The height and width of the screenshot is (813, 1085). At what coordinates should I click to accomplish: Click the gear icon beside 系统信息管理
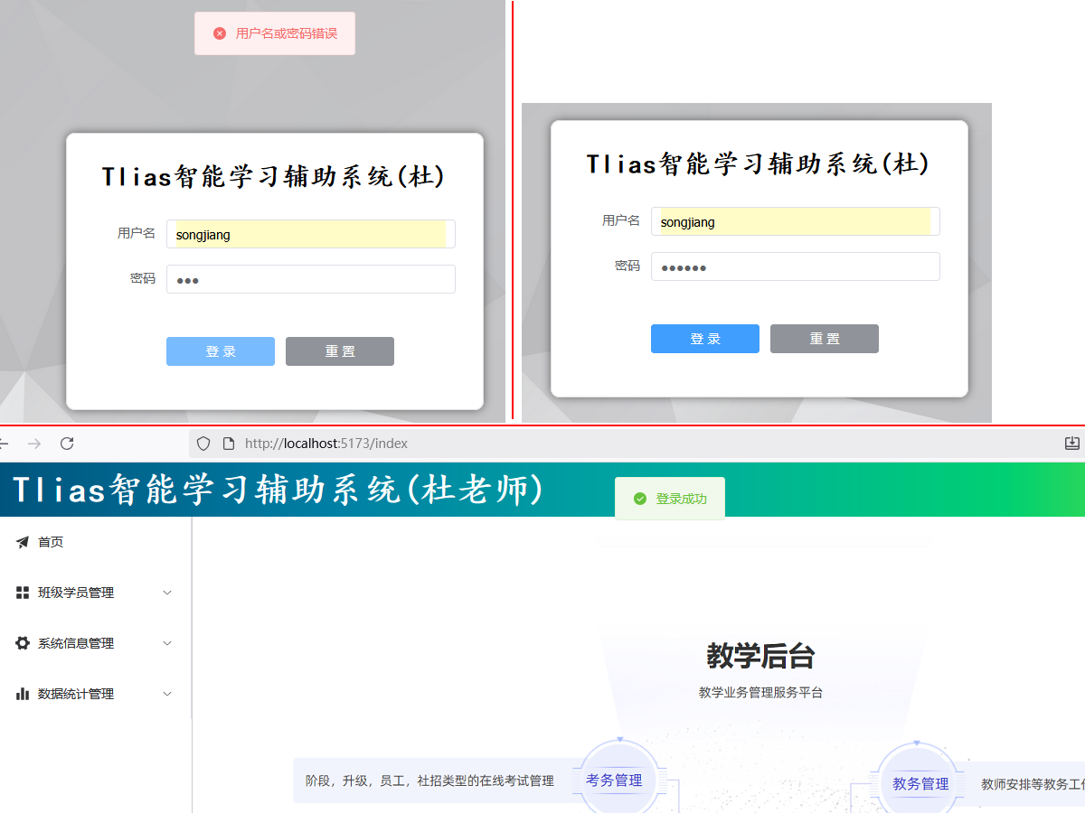coord(23,643)
